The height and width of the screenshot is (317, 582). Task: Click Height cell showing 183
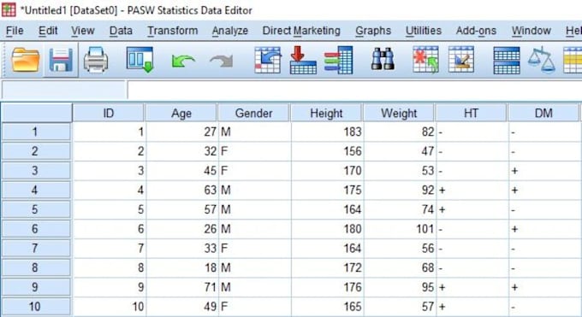point(328,132)
